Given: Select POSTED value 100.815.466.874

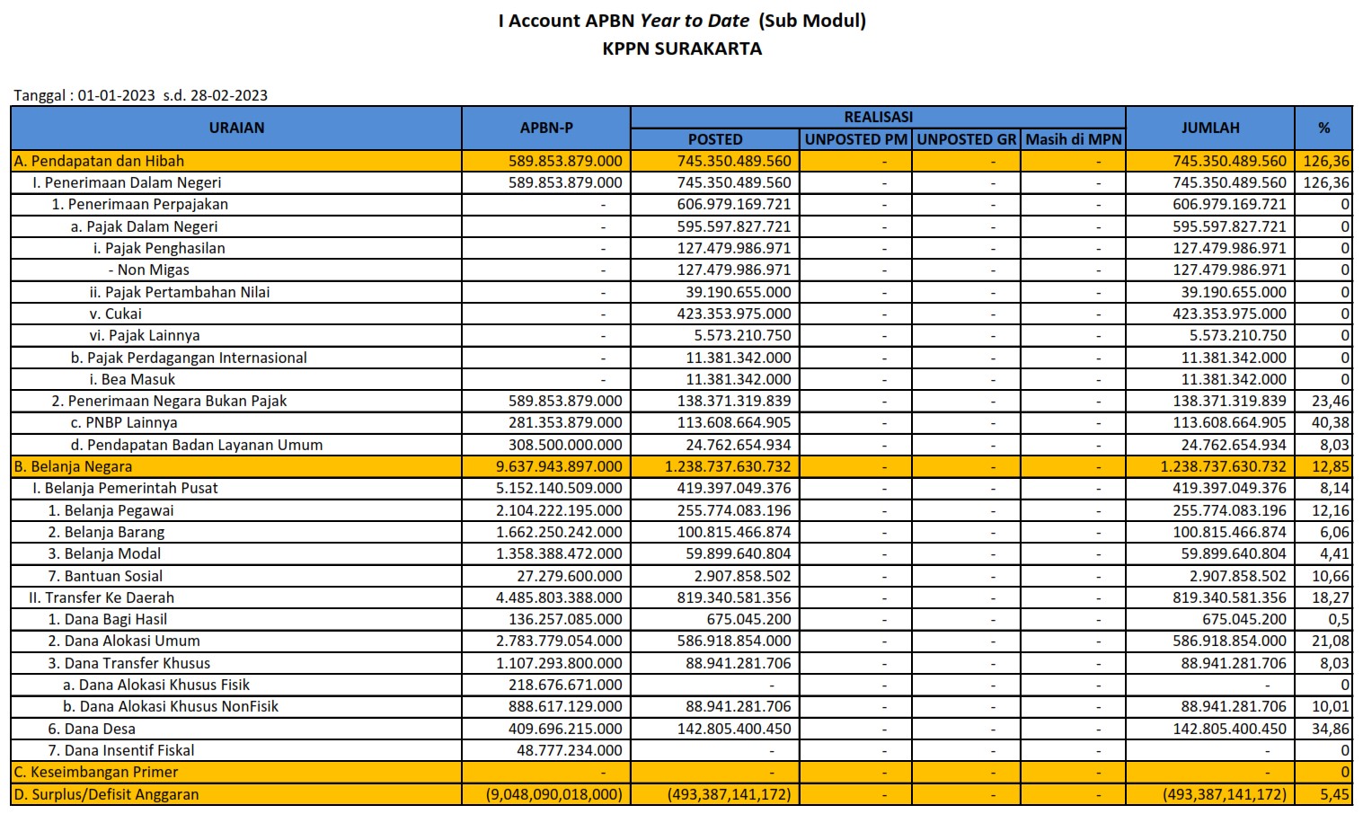Looking at the screenshot, I should tap(734, 532).
